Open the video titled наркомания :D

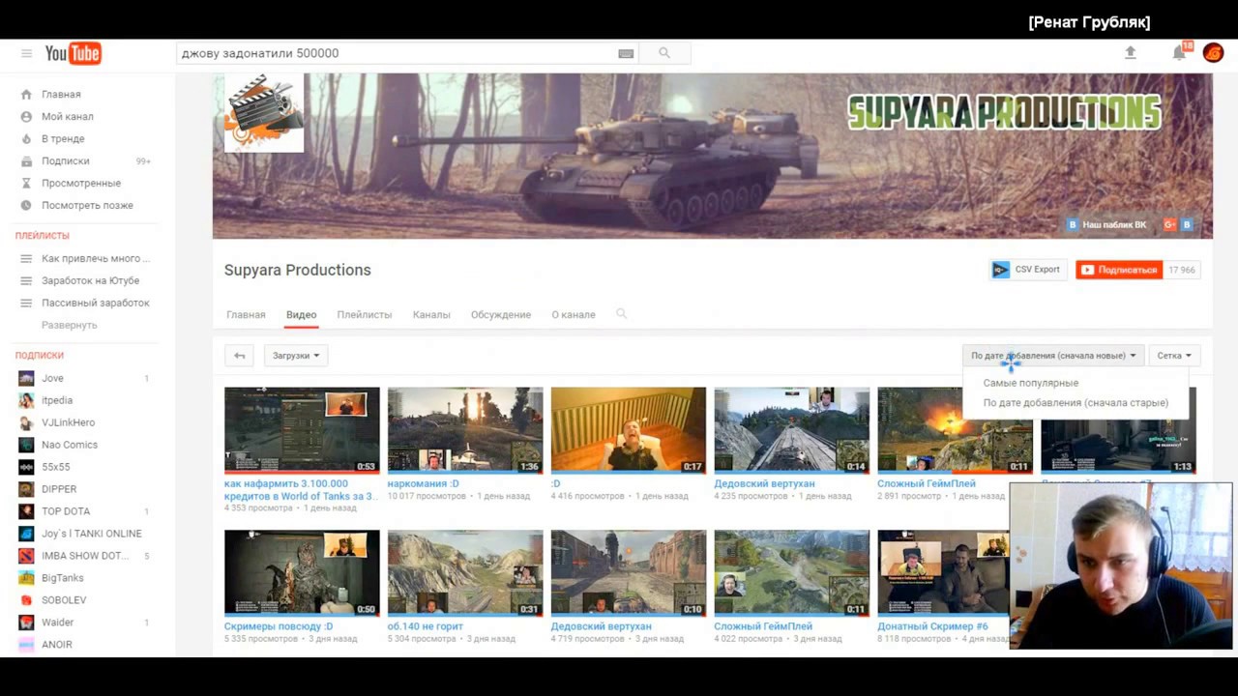click(x=423, y=483)
